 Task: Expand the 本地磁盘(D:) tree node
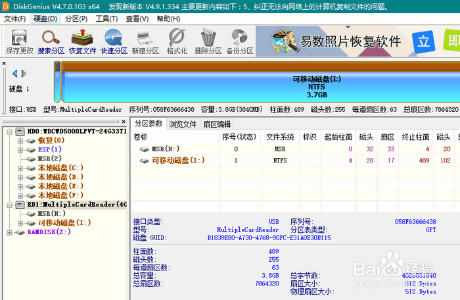point(20,178)
